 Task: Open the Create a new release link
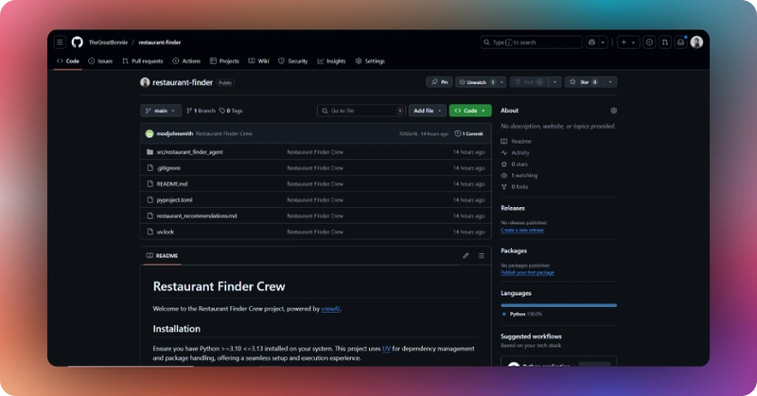pyautogui.click(x=522, y=230)
